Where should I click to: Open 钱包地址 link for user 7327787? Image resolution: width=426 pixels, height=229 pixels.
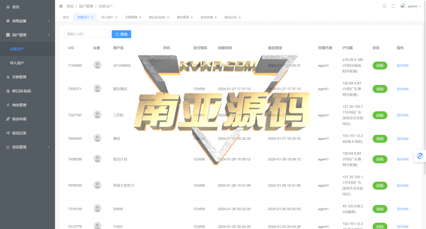[403, 115]
